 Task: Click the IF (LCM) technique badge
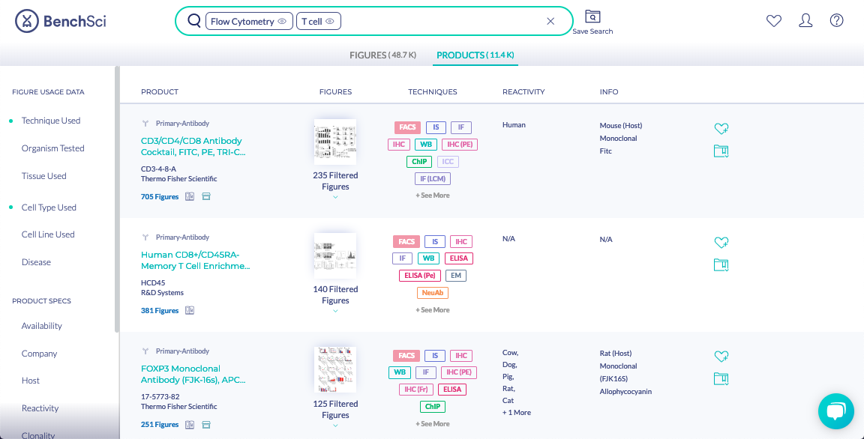point(433,179)
